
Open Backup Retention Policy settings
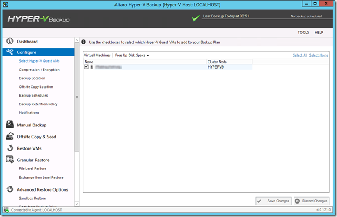(38, 104)
